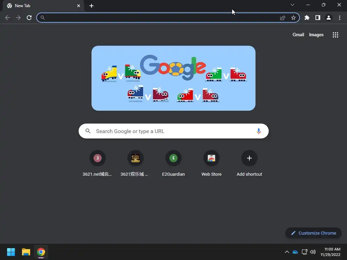Image resolution: width=347 pixels, height=260 pixels.
Task: Open the OneDrive tray icon
Action: (x=295, y=252)
